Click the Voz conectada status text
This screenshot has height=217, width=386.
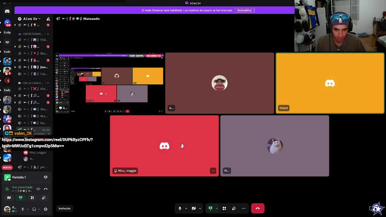click(x=22, y=187)
